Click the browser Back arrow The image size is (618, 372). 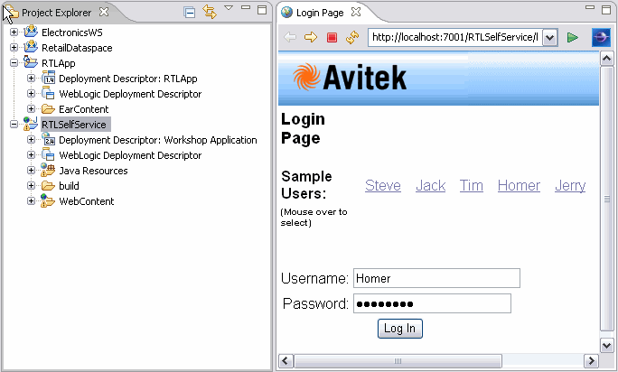point(290,37)
